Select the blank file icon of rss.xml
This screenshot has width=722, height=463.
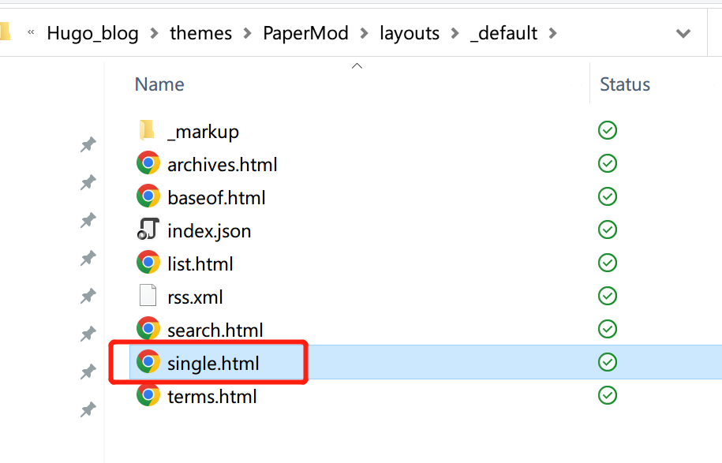tap(148, 296)
